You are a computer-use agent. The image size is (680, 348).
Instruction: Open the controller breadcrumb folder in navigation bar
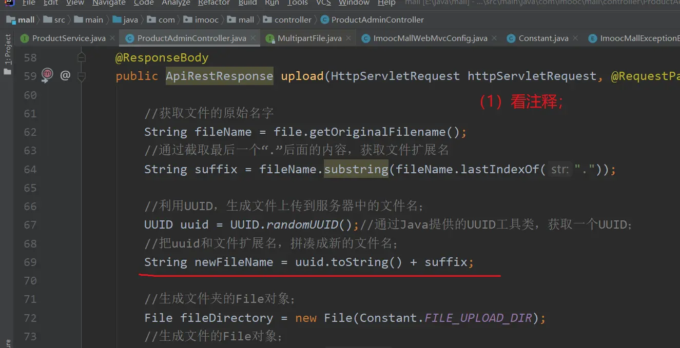[293, 20]
